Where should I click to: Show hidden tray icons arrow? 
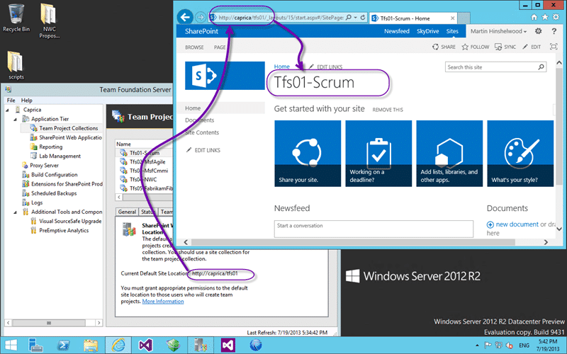477,346
